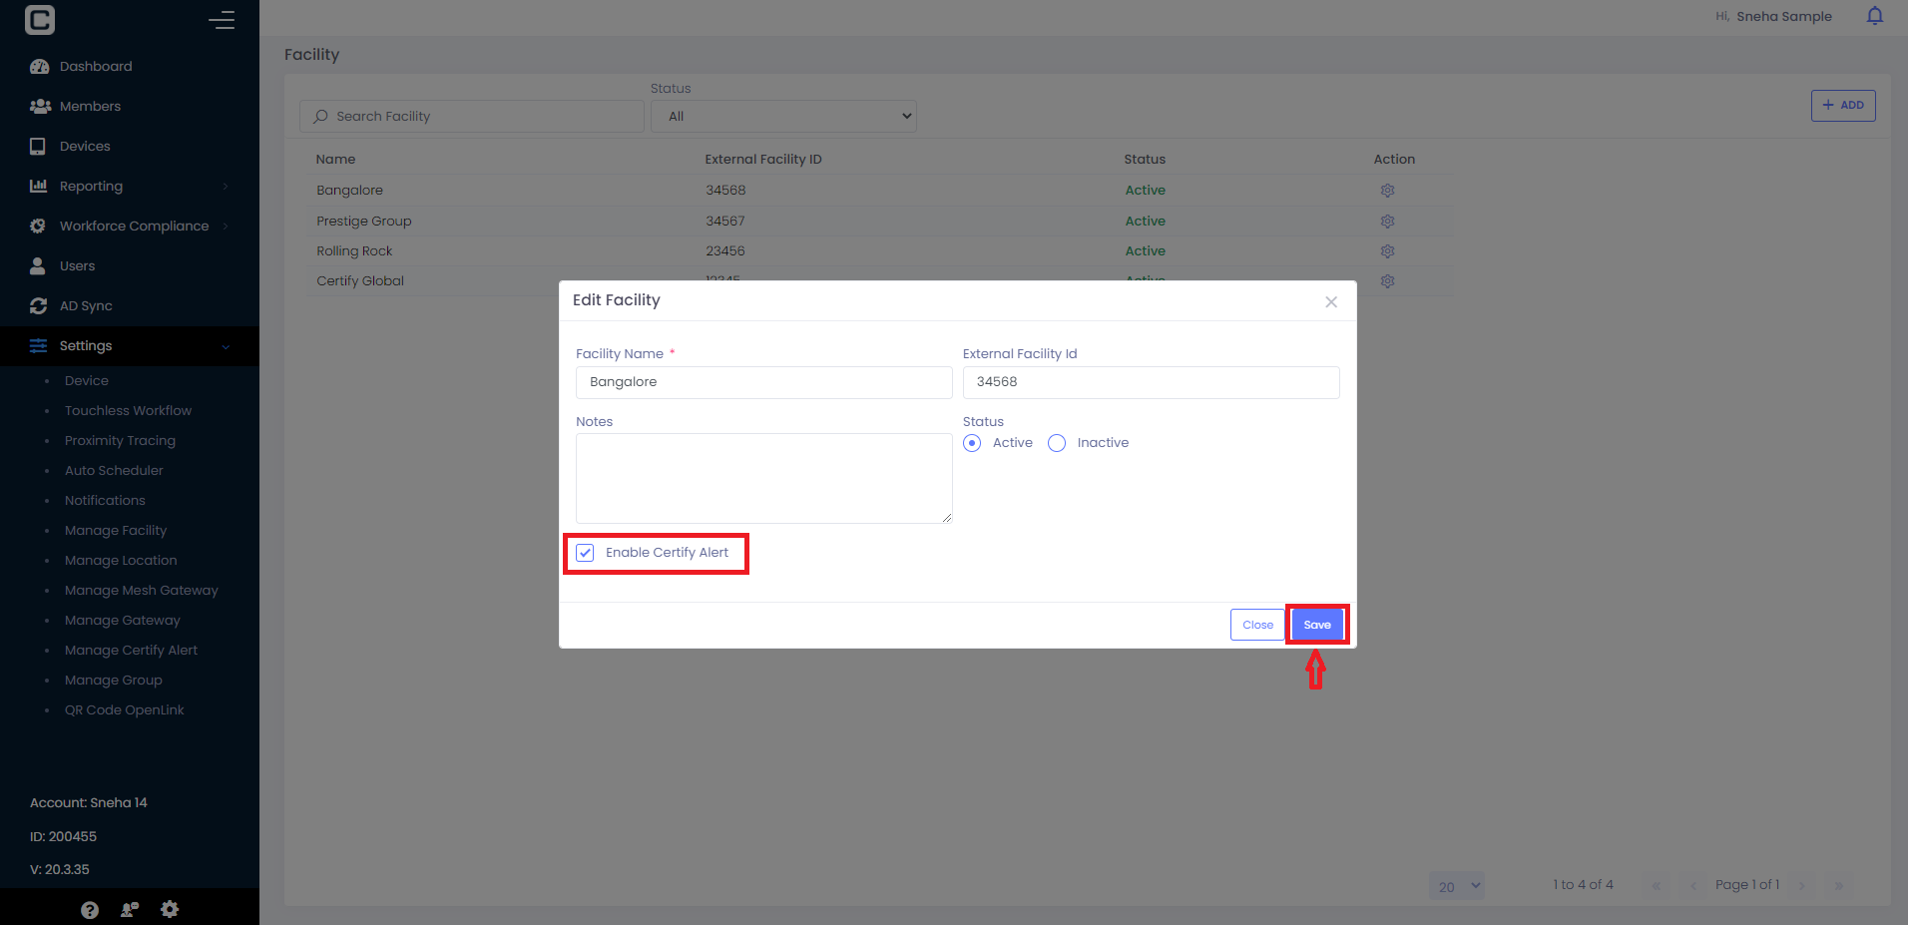Select Active status radio button
Screen dimensions: 1908x925
click(972, 443)
